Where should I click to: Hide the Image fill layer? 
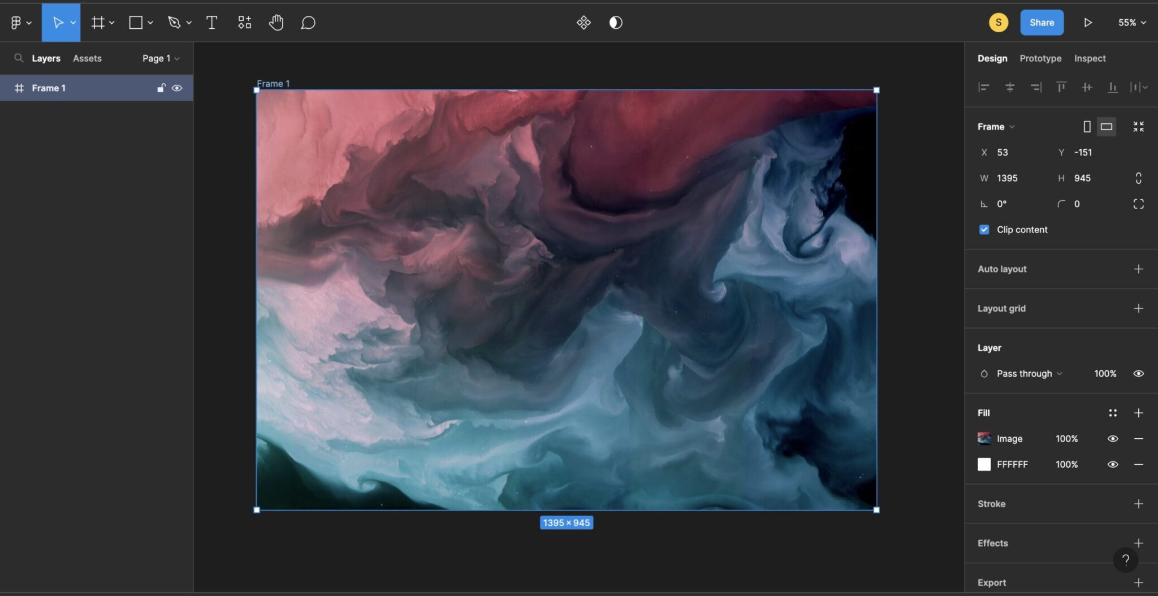[x=1112, y=439]
